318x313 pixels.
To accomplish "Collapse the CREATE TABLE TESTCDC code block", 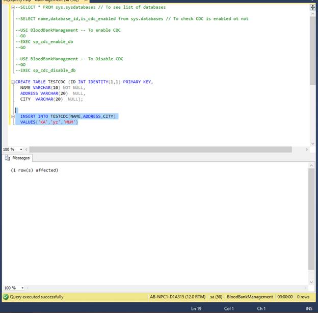I will click(13, 82).
